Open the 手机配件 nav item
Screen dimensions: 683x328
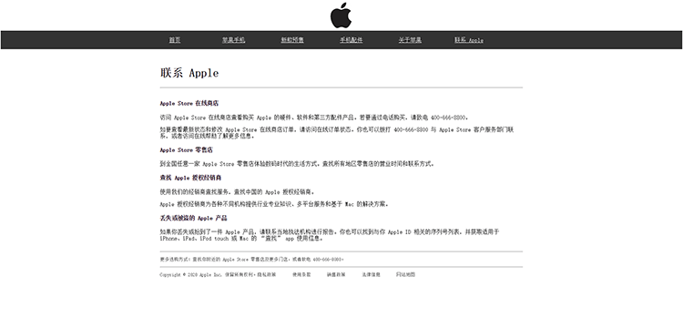(x=352, y=40)
